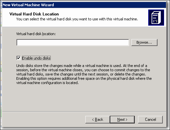Select the 'Enable undo disks' label text
Screen dimensions: 170x130
coord(36,58)
